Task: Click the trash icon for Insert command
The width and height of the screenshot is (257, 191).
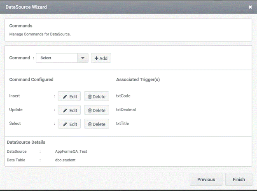Action: (x=90, y=97)
